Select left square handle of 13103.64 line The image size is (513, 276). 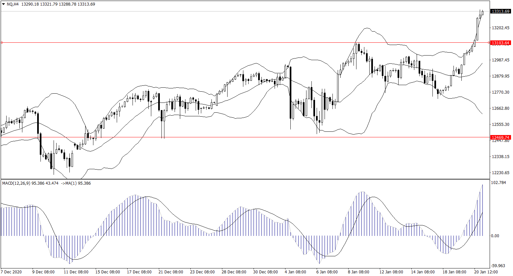[2, 42]
